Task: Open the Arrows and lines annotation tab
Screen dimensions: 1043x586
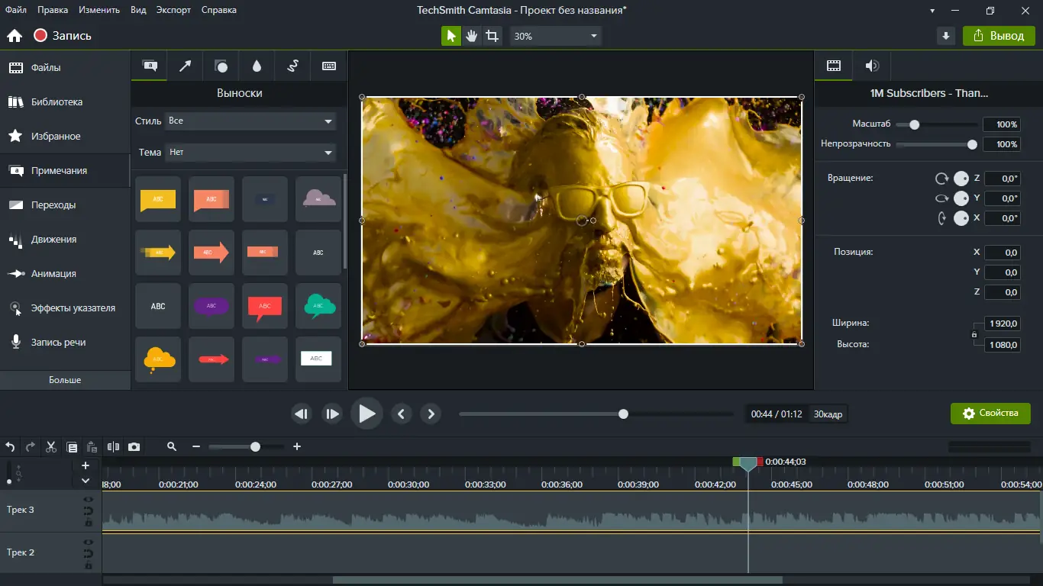Action: [185, 66]
